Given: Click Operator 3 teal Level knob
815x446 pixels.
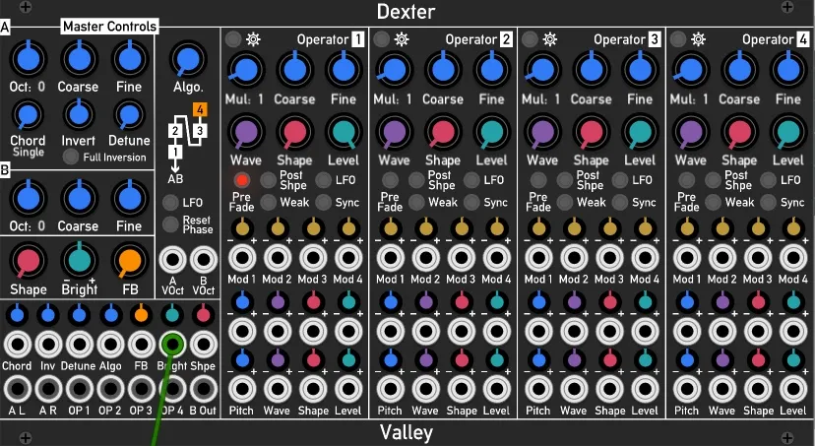Looking at the screenshot, I should [641, 132].
